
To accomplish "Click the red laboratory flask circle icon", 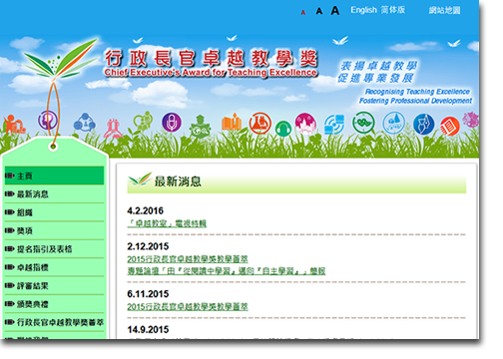I will 260,123.
